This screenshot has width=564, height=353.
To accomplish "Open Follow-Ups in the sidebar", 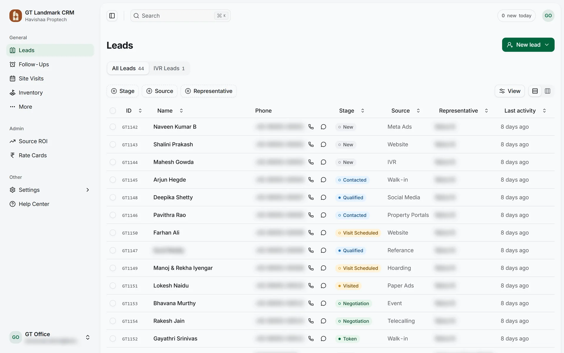I will pyautogui.click(x=50, y=64).
